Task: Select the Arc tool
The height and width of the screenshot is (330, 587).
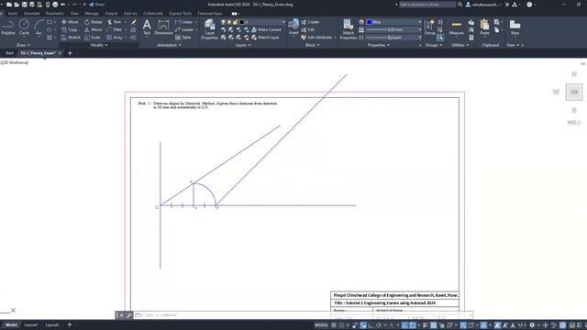Action: pos(39,27)
